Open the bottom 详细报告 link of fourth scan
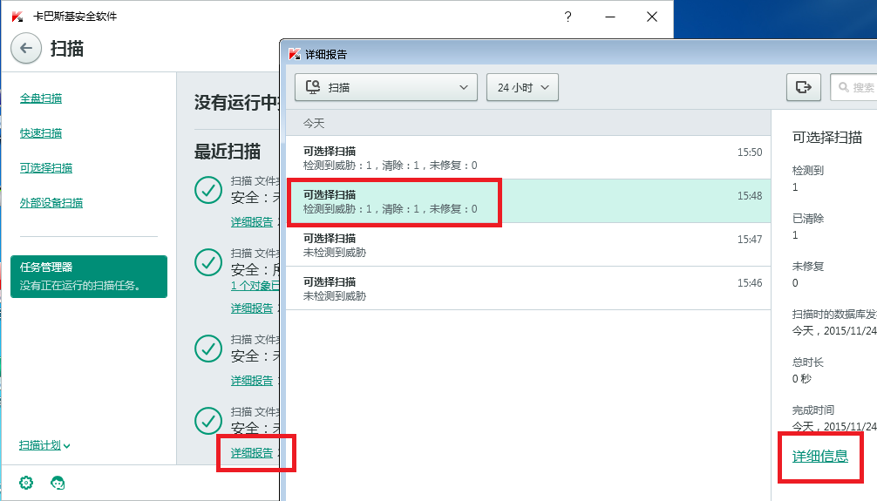The width and height of the screenshot is (877, 501). (252, 453)
